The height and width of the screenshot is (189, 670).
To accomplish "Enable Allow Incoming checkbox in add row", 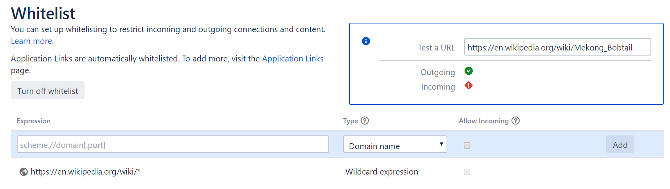I will (x=467, y=145).
